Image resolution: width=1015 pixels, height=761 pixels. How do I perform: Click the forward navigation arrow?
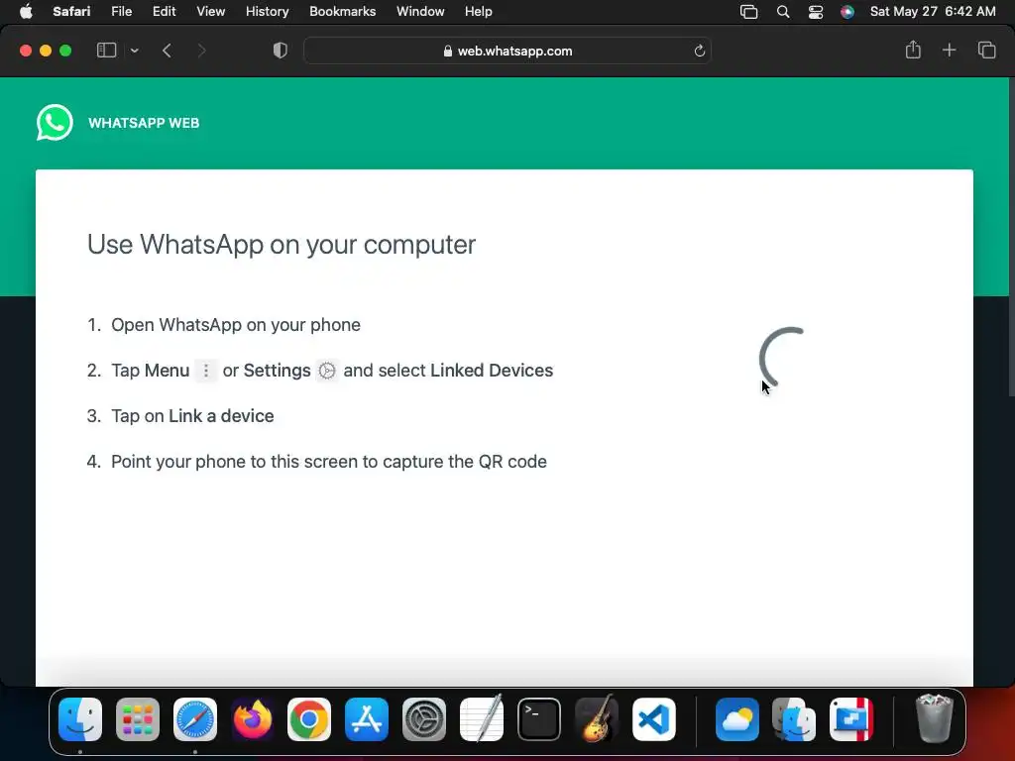pyautogui.click(x=201, y=51)
